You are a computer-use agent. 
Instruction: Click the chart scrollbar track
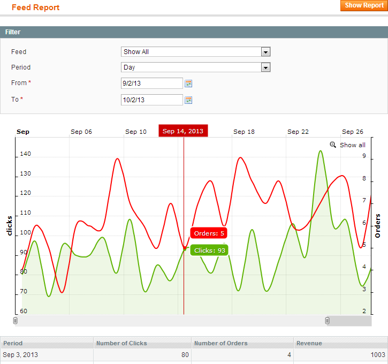(x=171, y=321)
